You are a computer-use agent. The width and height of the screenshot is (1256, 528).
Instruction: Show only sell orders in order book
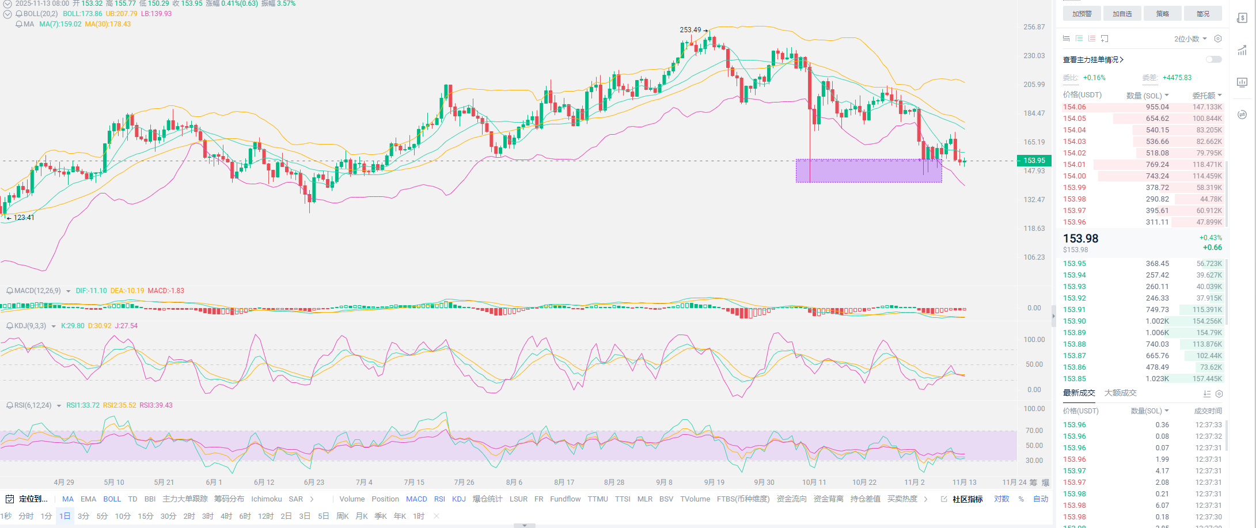click(x=1091, y=39)
